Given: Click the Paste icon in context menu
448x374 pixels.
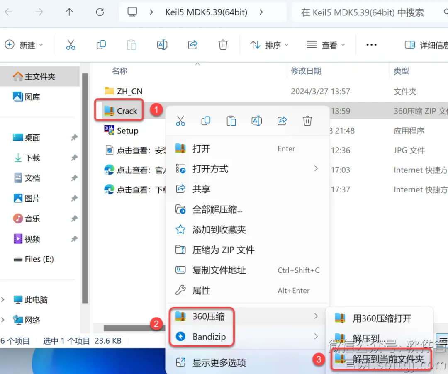Looking at the screenshot, I should pos(231,121).
